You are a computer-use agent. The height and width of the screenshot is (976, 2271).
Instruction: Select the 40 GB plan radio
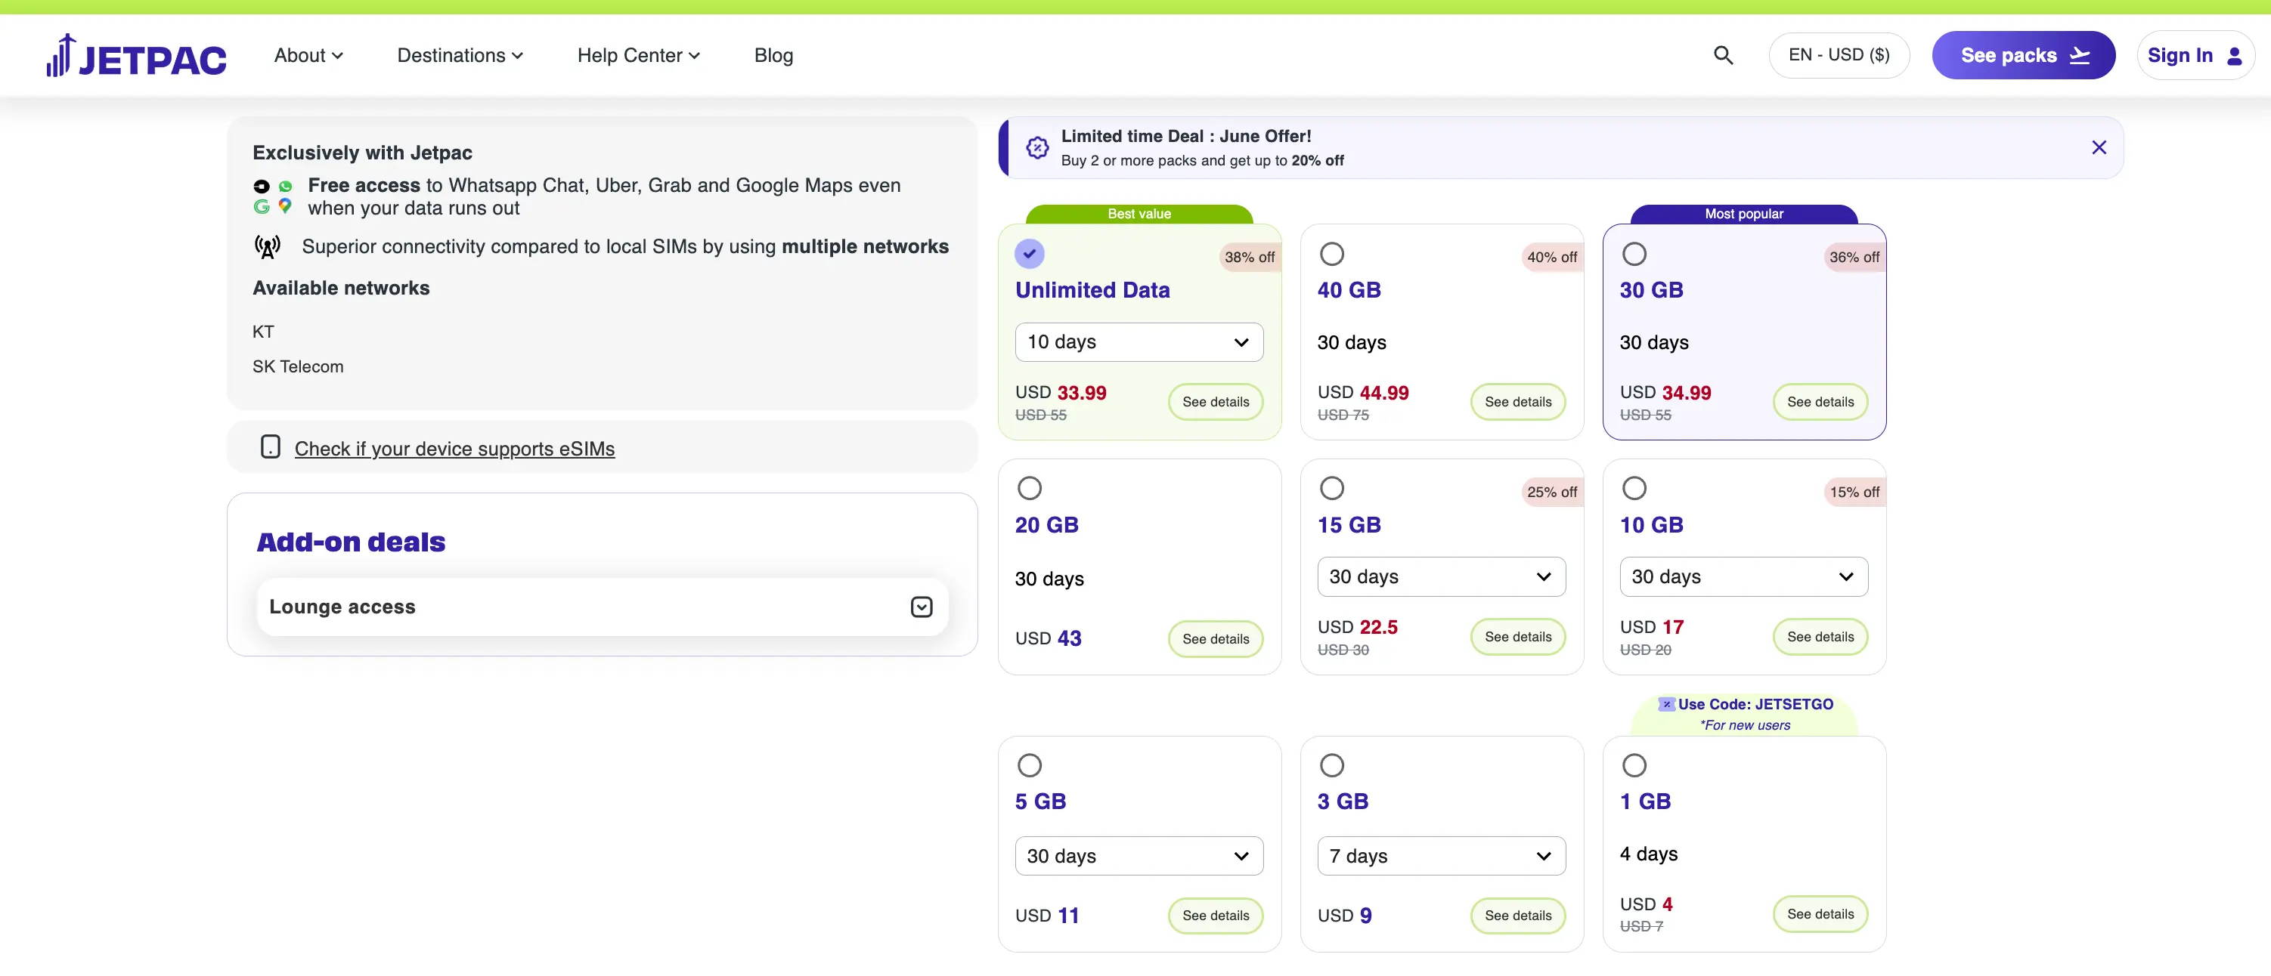pos(1331,254)
